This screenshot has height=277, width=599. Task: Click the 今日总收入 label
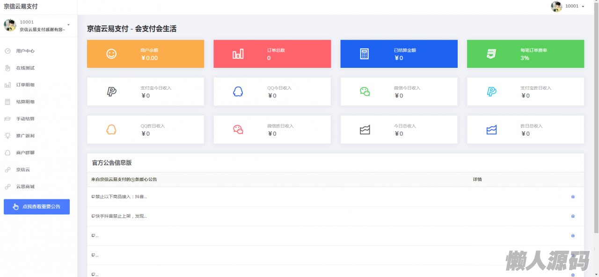pyautogui.click(x=405, y=126)
